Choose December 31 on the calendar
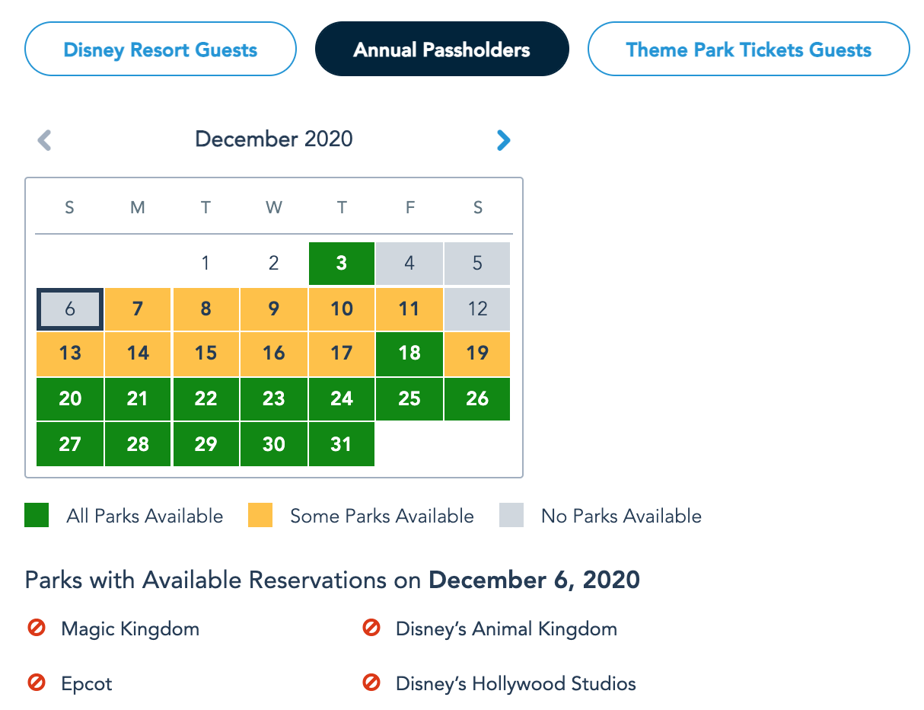Viewport: 924px width, 710px height. tap(342, 443)
